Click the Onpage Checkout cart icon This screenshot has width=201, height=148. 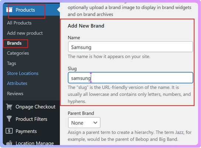[9, 107]
